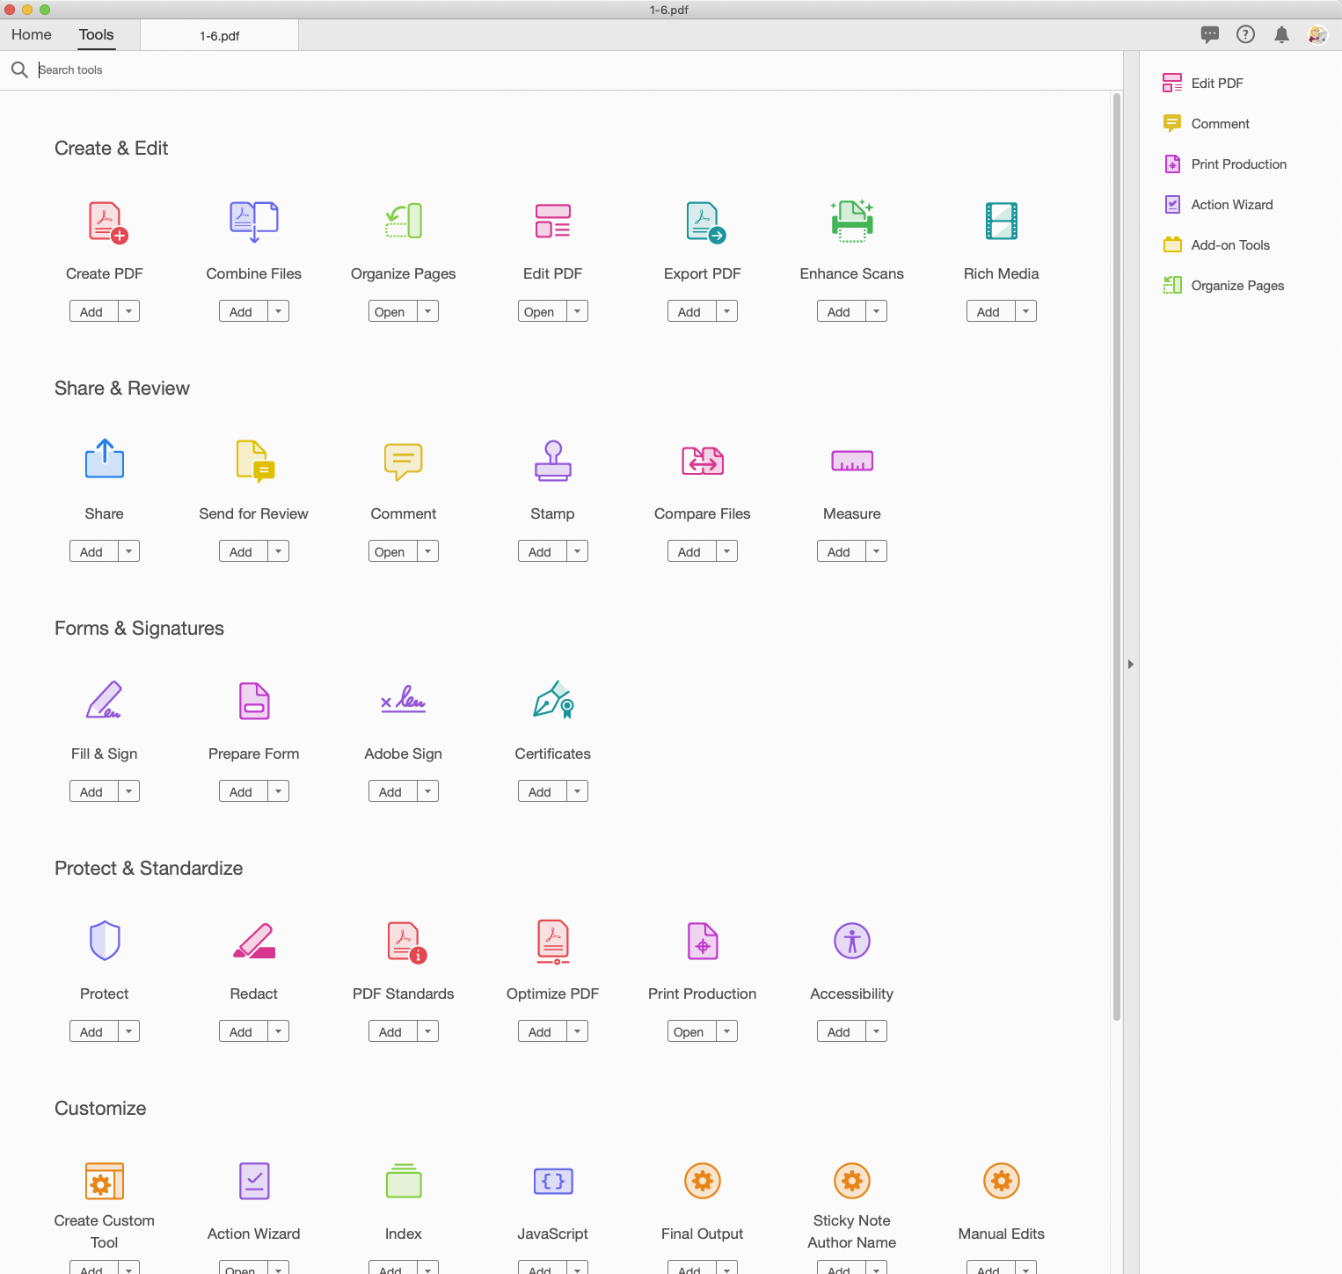Click Open under Edit PDF

[x=541, y=311]
